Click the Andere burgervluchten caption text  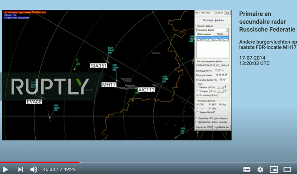coord(268,45)
